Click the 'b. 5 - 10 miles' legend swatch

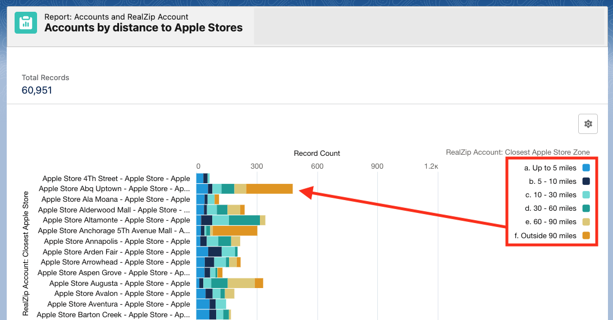click(x=586, y=181)
